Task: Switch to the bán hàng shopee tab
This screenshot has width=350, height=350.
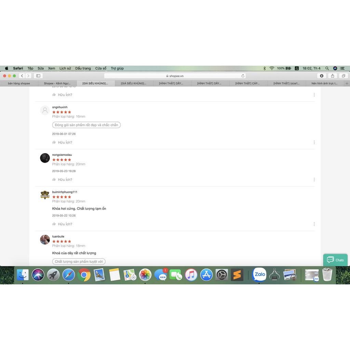Action: (19, 83)
